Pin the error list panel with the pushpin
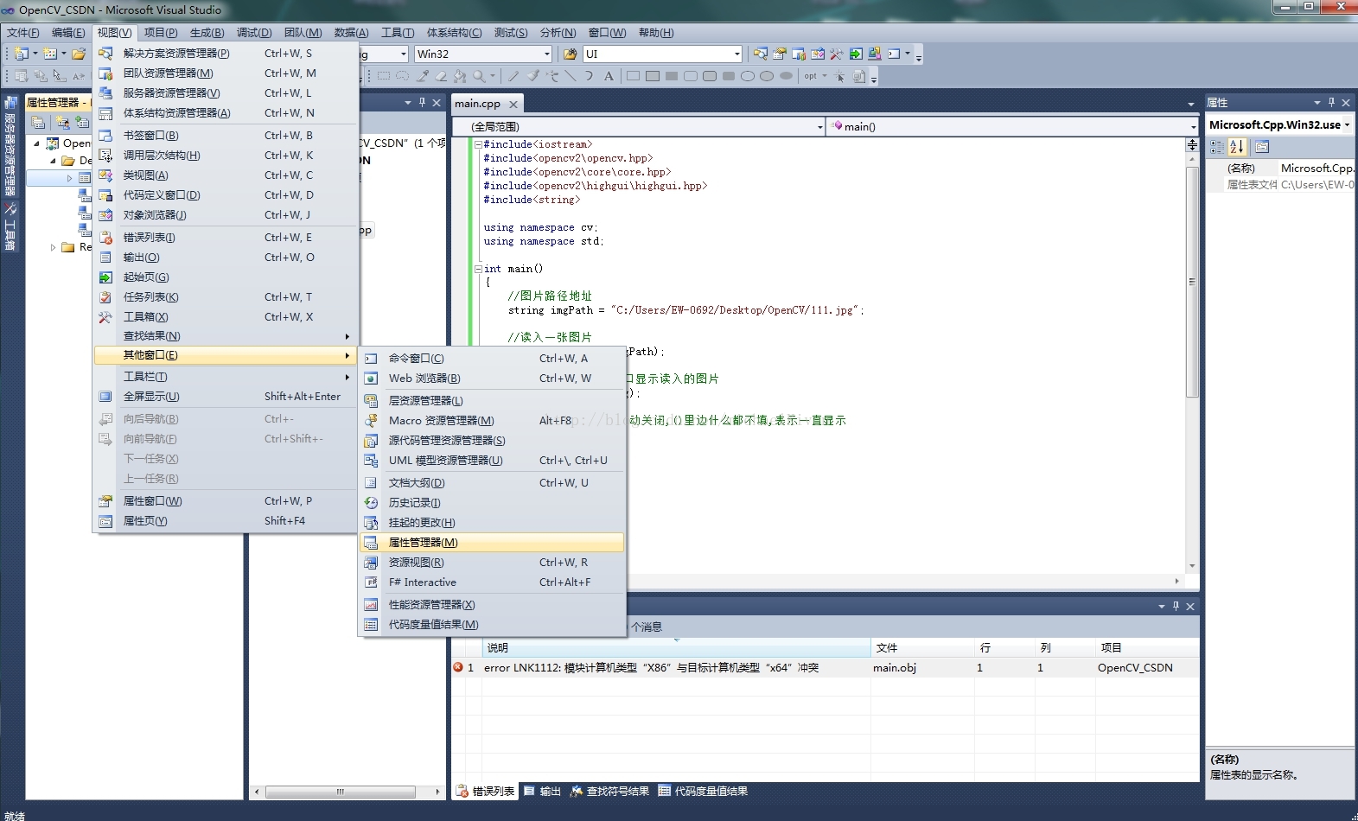This screenshot has height=821, width=1358. coord(1176,606)
